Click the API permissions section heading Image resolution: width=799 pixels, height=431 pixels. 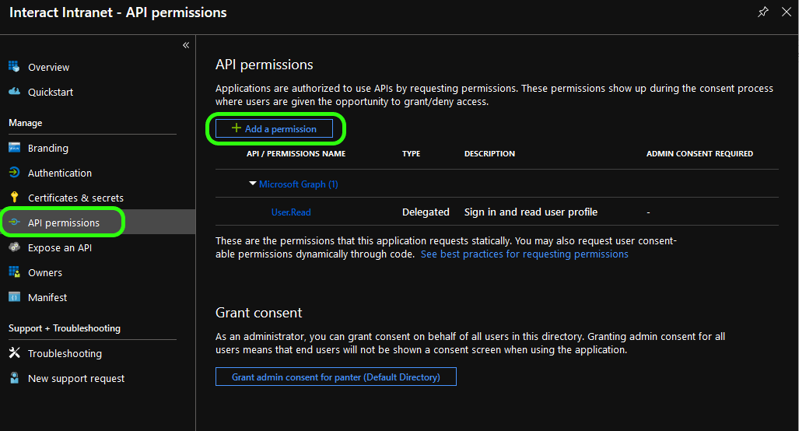coord(264,65)
